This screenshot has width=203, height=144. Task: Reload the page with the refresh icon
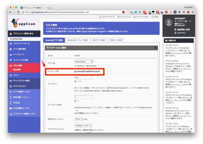18,12
